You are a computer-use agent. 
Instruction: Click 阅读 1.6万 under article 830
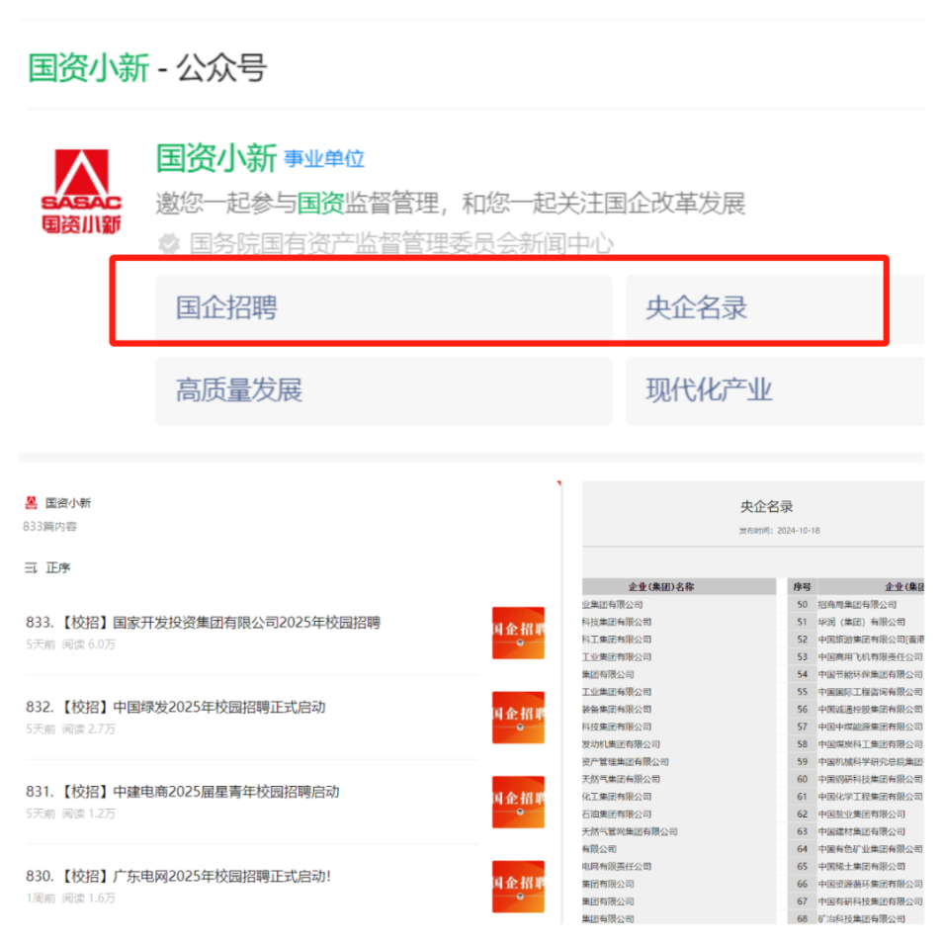88,898
